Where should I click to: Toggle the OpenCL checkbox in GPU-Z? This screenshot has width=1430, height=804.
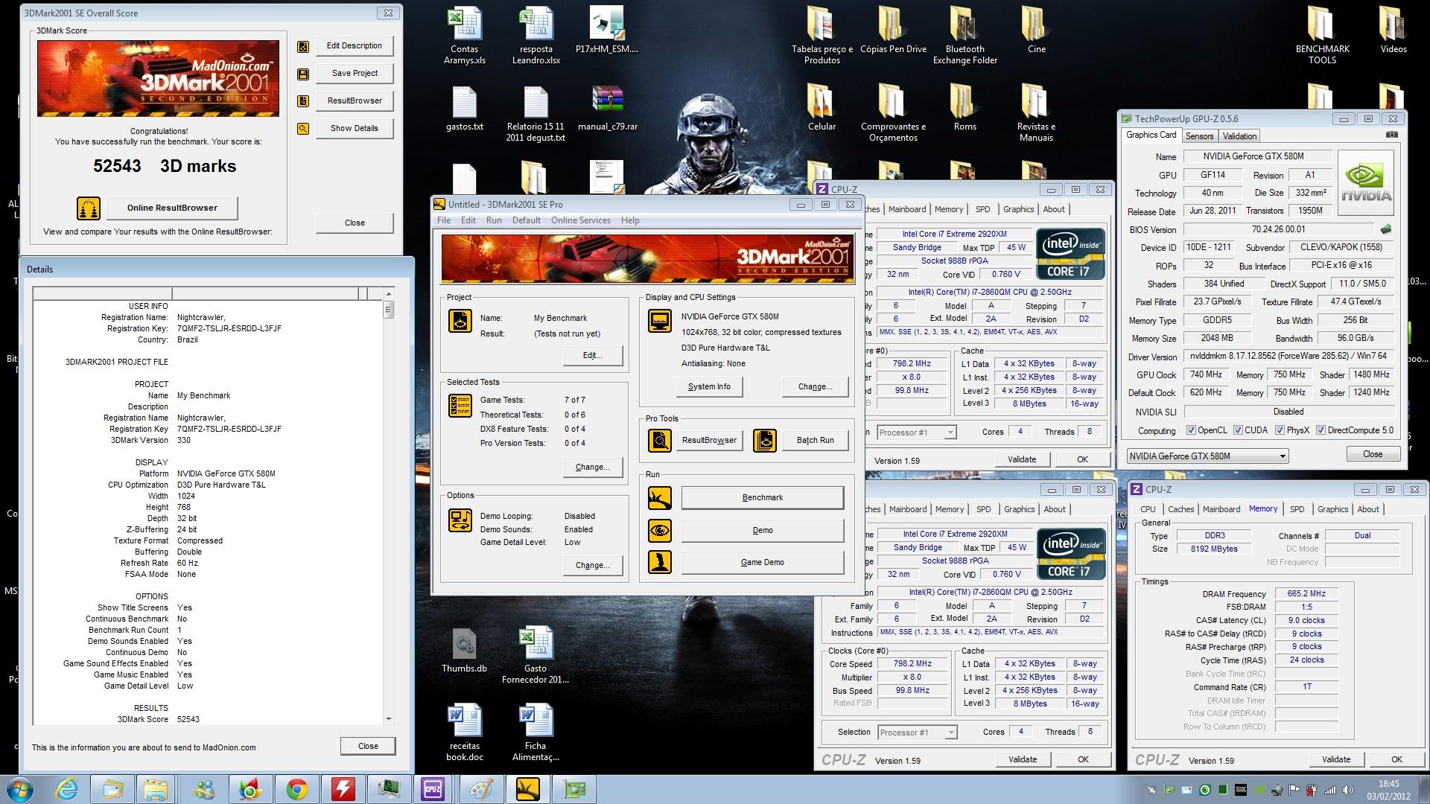click(1191, 430)
